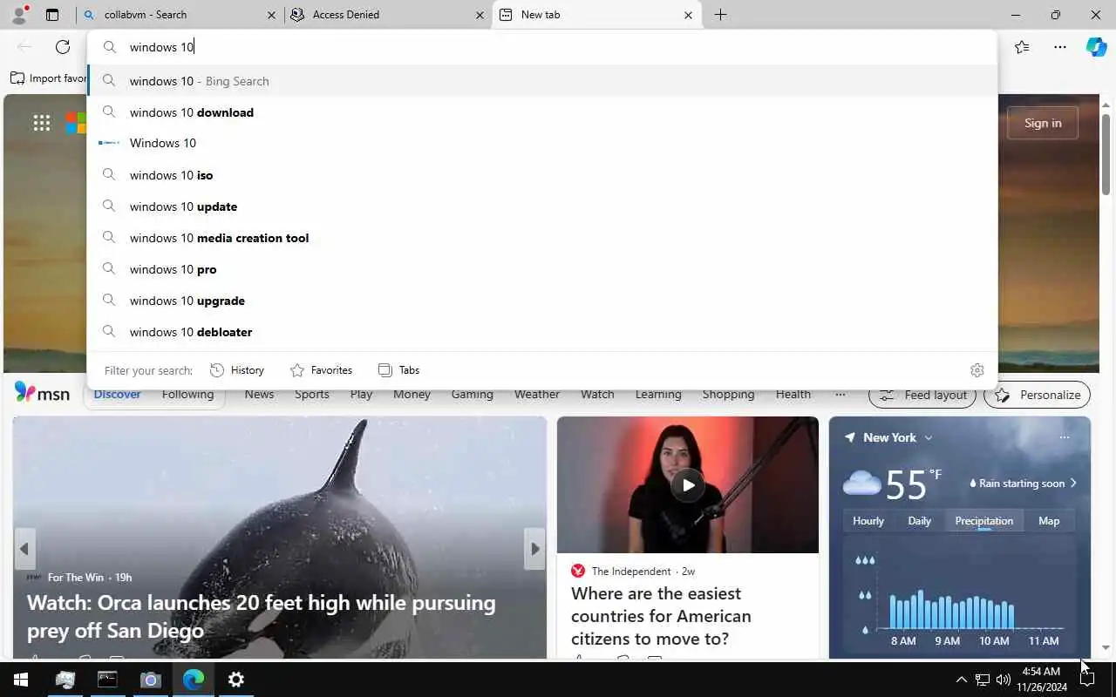Select 'windows 10 upgrade' suggestion
This screenshot has width=1116, height=697.
(x=542, y=301)
